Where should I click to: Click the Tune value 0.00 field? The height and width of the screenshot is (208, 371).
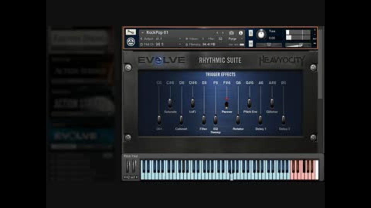point(272,38)
